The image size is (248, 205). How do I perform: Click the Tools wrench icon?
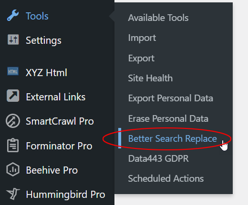pos(13,15)
